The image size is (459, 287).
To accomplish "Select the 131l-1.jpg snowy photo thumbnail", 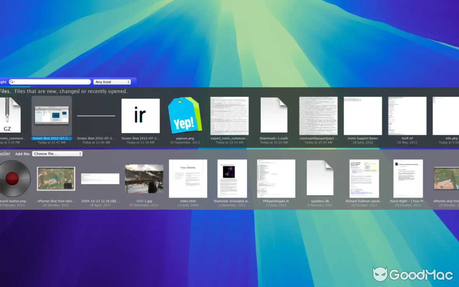I will (x=144, y=179).
